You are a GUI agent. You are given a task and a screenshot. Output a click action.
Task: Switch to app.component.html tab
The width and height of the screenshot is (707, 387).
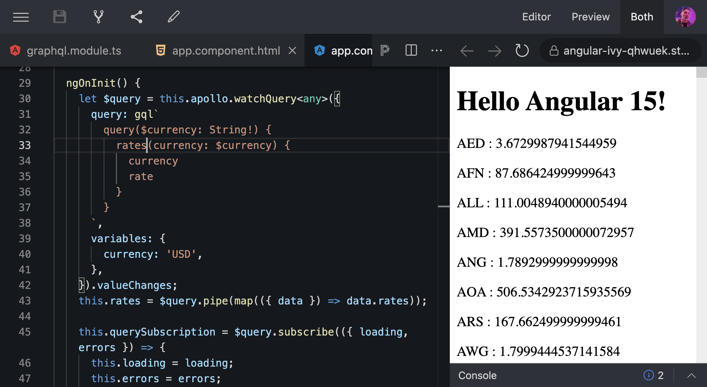226,51
